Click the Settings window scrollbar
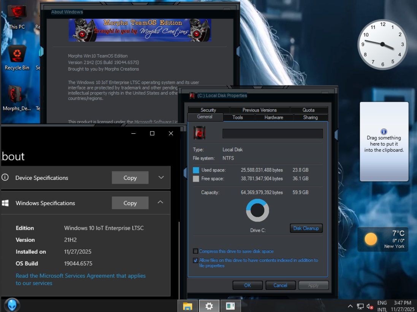Image resolution: width=417 pixels, height=312 pixels. point(179,260)
